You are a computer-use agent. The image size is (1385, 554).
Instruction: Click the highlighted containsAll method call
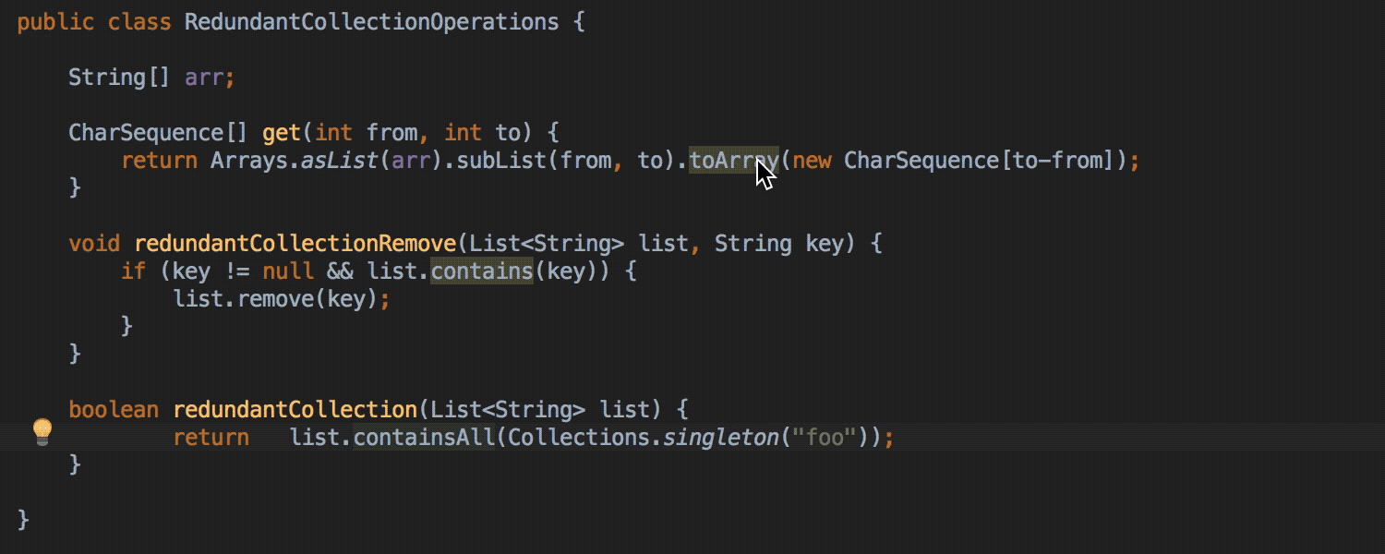tap(424, 438)
